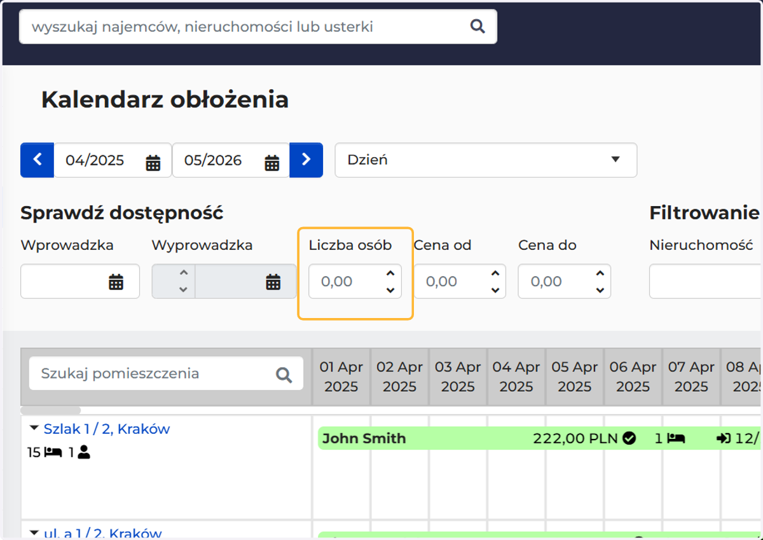
Task: Click the bed icon in John Smith booking
Action: (x=676, y=438)
